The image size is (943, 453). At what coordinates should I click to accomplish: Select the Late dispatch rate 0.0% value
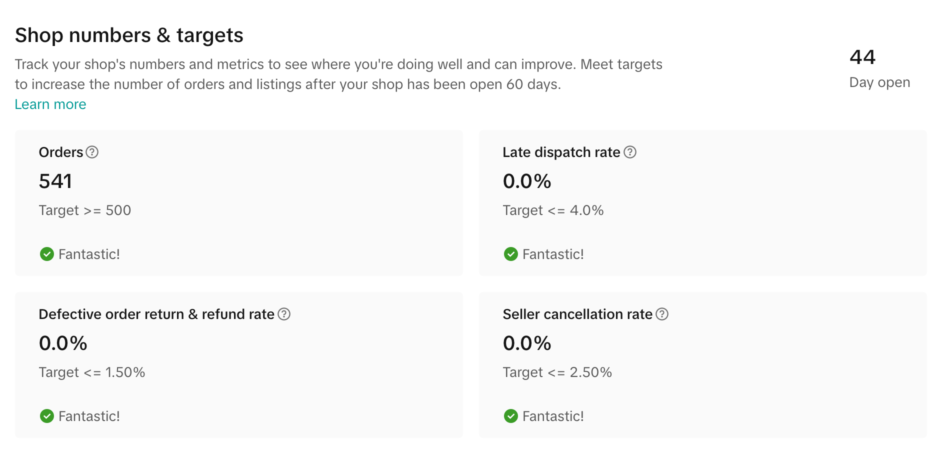527,181
